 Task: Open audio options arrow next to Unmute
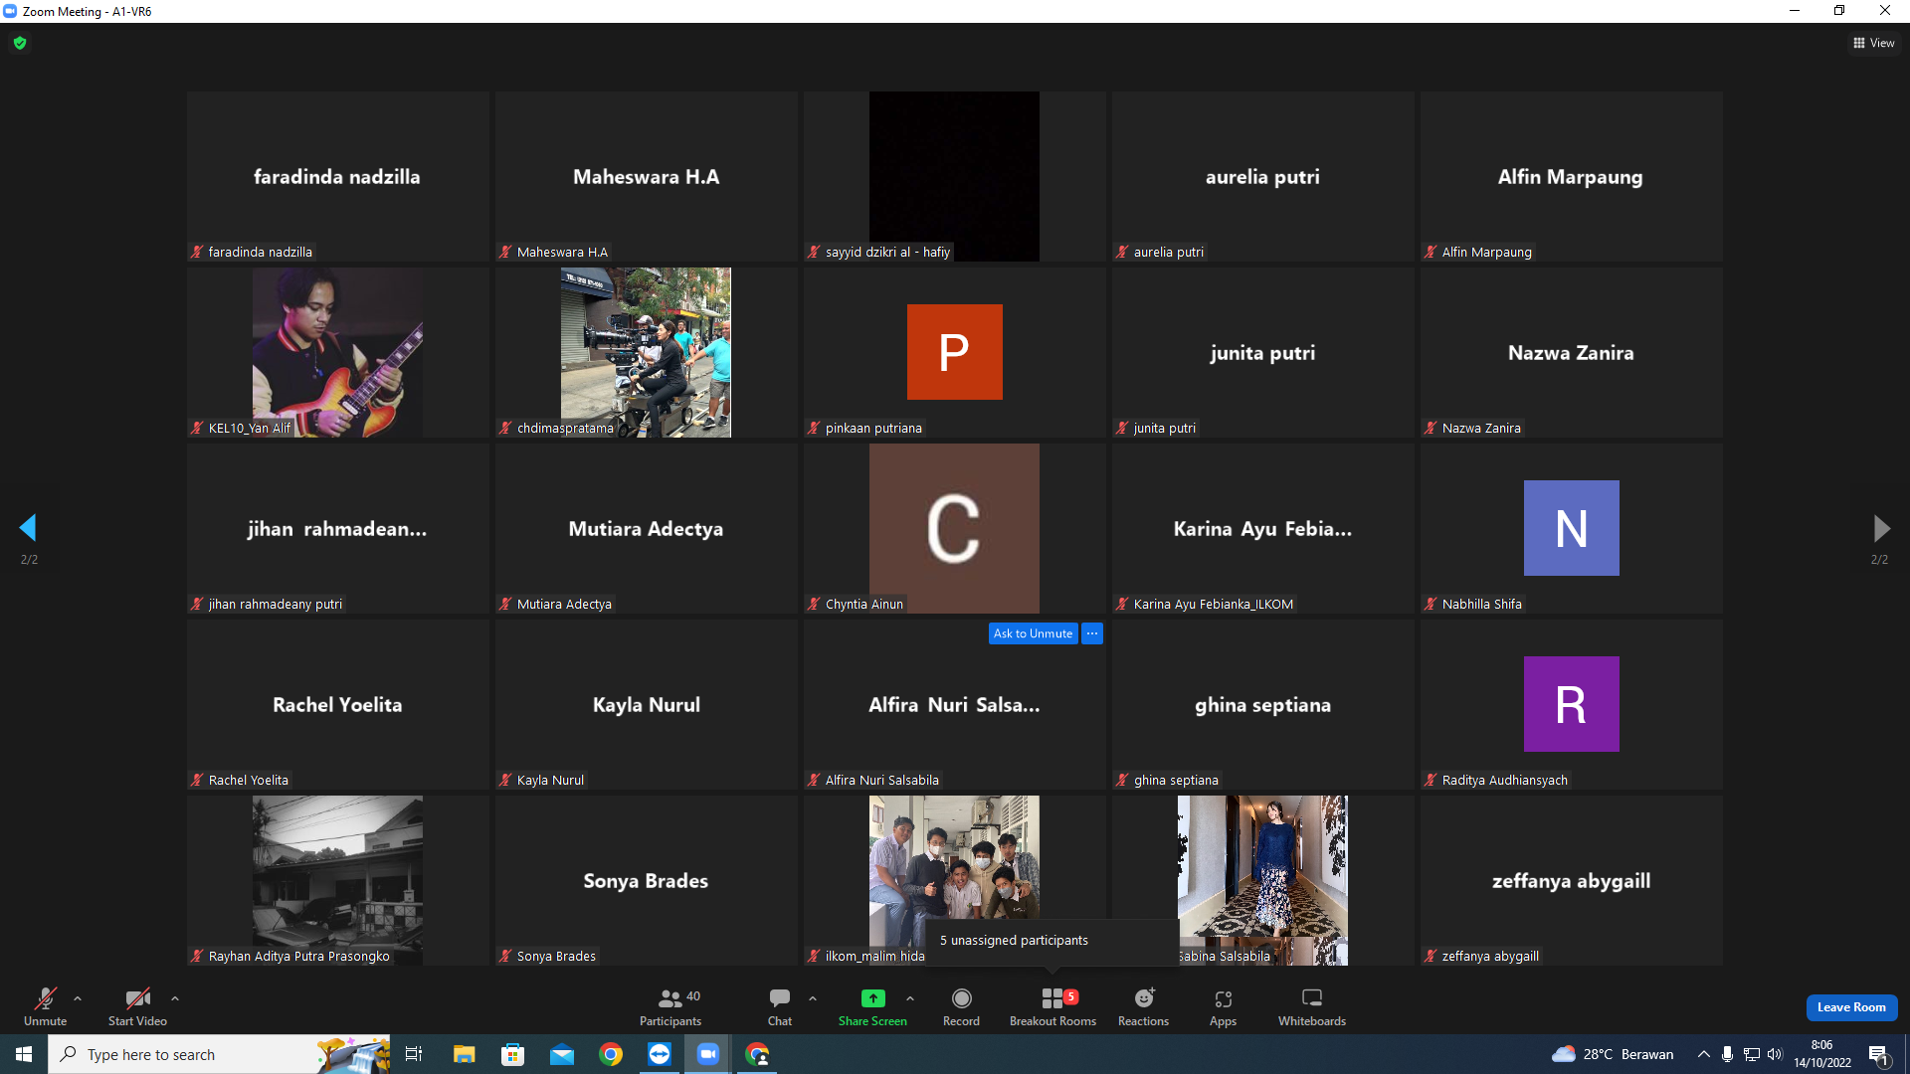[78, 998]
